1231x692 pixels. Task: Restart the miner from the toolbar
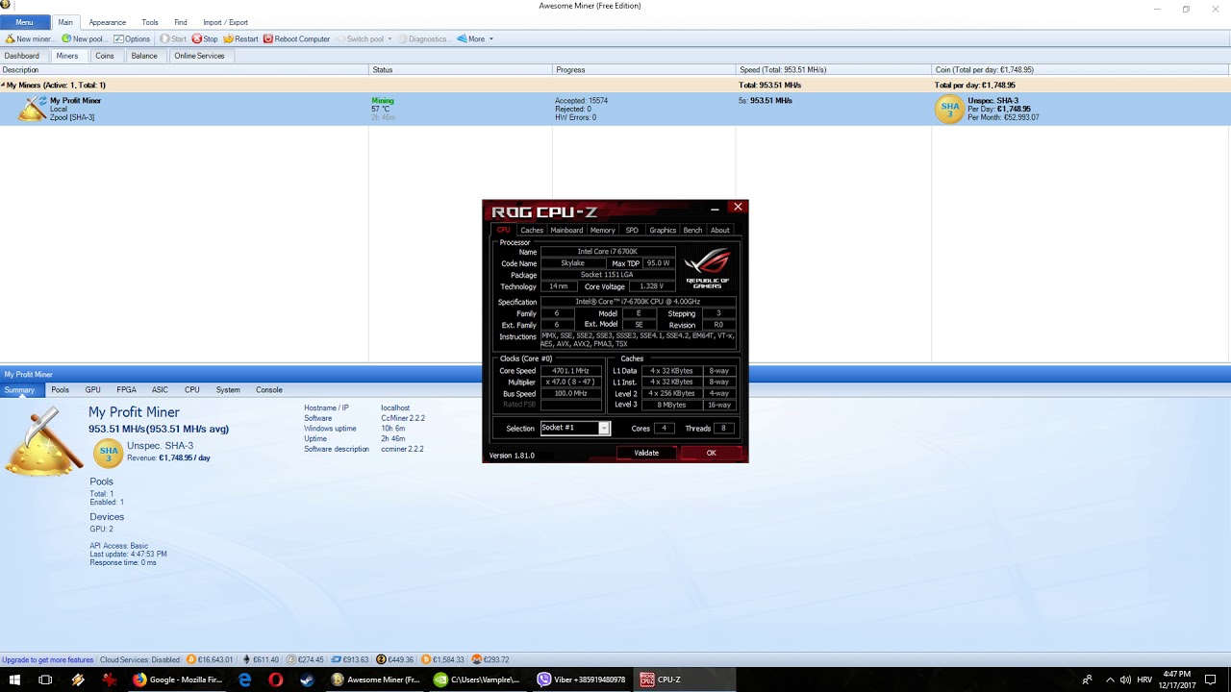coord(240,39)
